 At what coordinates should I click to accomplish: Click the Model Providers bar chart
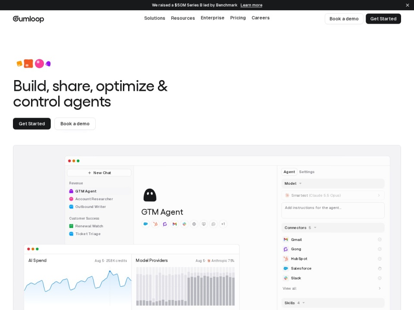185,286
